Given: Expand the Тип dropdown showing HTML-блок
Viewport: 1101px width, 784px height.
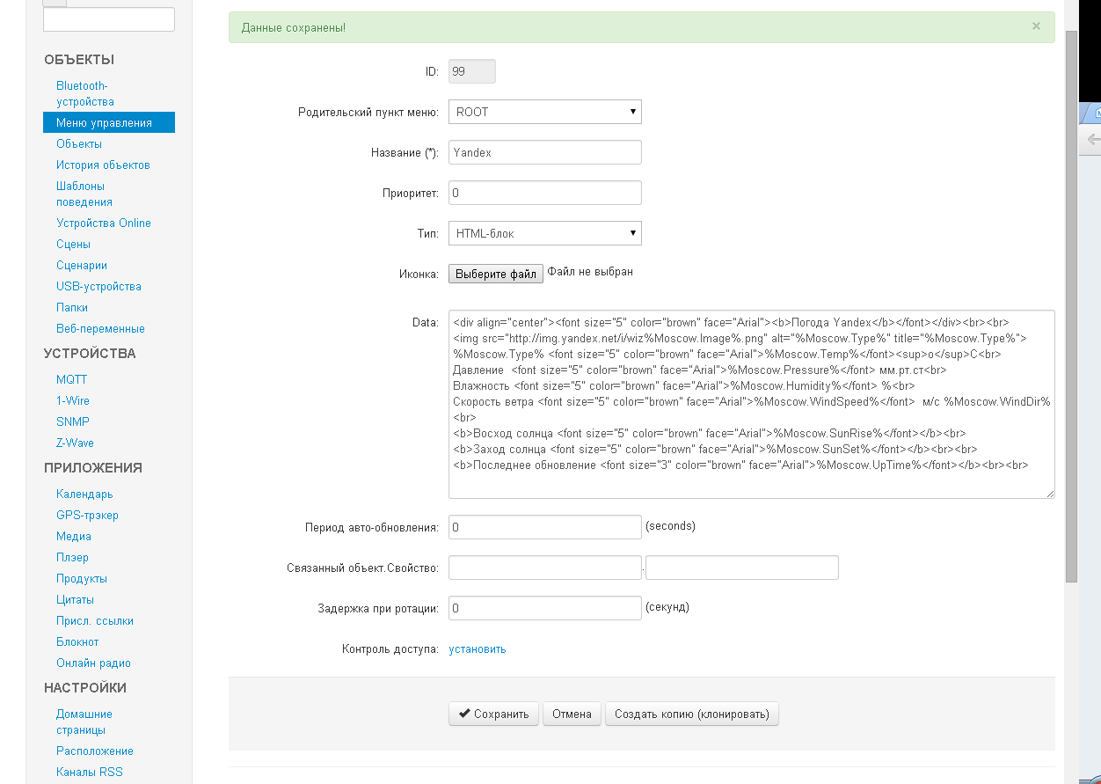Looking at the screenshot, I should [x=544, y=233].
